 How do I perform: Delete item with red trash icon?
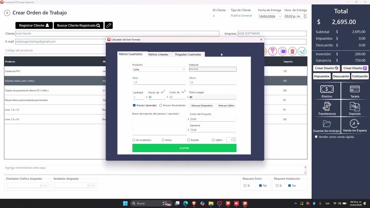pos(292,51)
